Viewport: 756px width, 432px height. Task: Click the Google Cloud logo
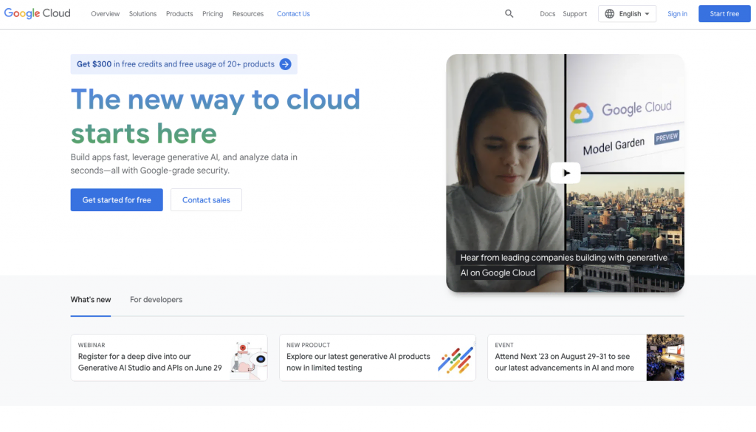pyautogui.click(x=38, y=13)
